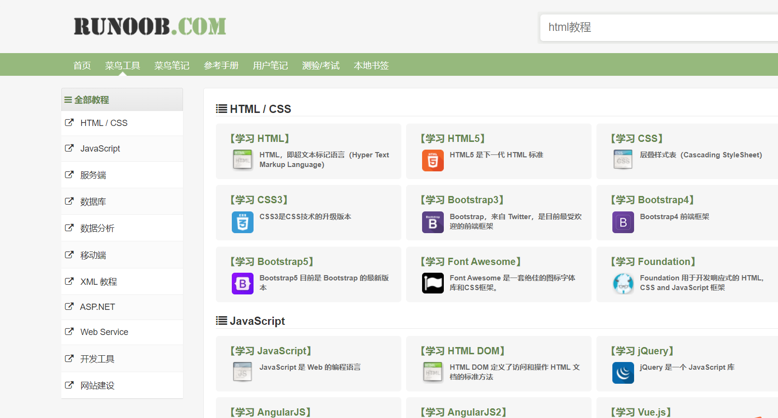Click the HTML document file icon
The height and width of the screenshot is (418, 778).
tap(242, 160)
